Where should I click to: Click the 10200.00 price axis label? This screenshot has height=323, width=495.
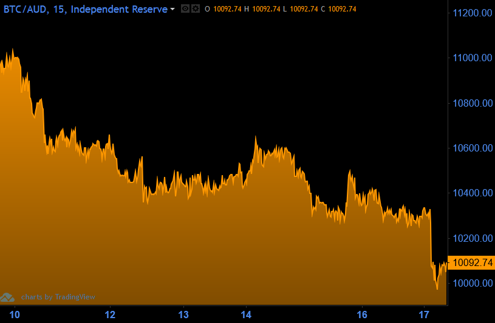click(473, 238)
